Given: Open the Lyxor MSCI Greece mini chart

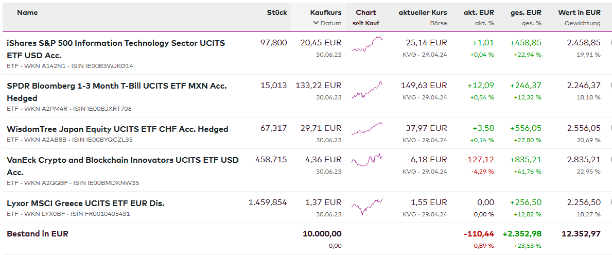Looking at the screenshot, I should pyautogui.click(x=367, y=207).
